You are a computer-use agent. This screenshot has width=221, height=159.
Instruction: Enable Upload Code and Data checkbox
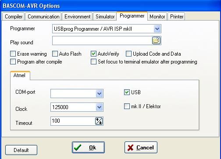(128, 54)
